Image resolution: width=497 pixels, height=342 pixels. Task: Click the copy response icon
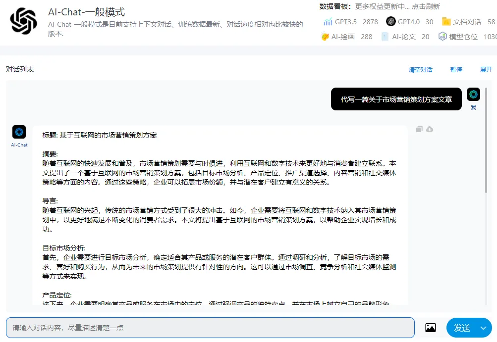point(419,129)
